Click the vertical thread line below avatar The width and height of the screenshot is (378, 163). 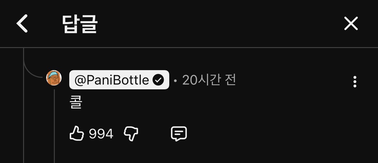(54, 126)
